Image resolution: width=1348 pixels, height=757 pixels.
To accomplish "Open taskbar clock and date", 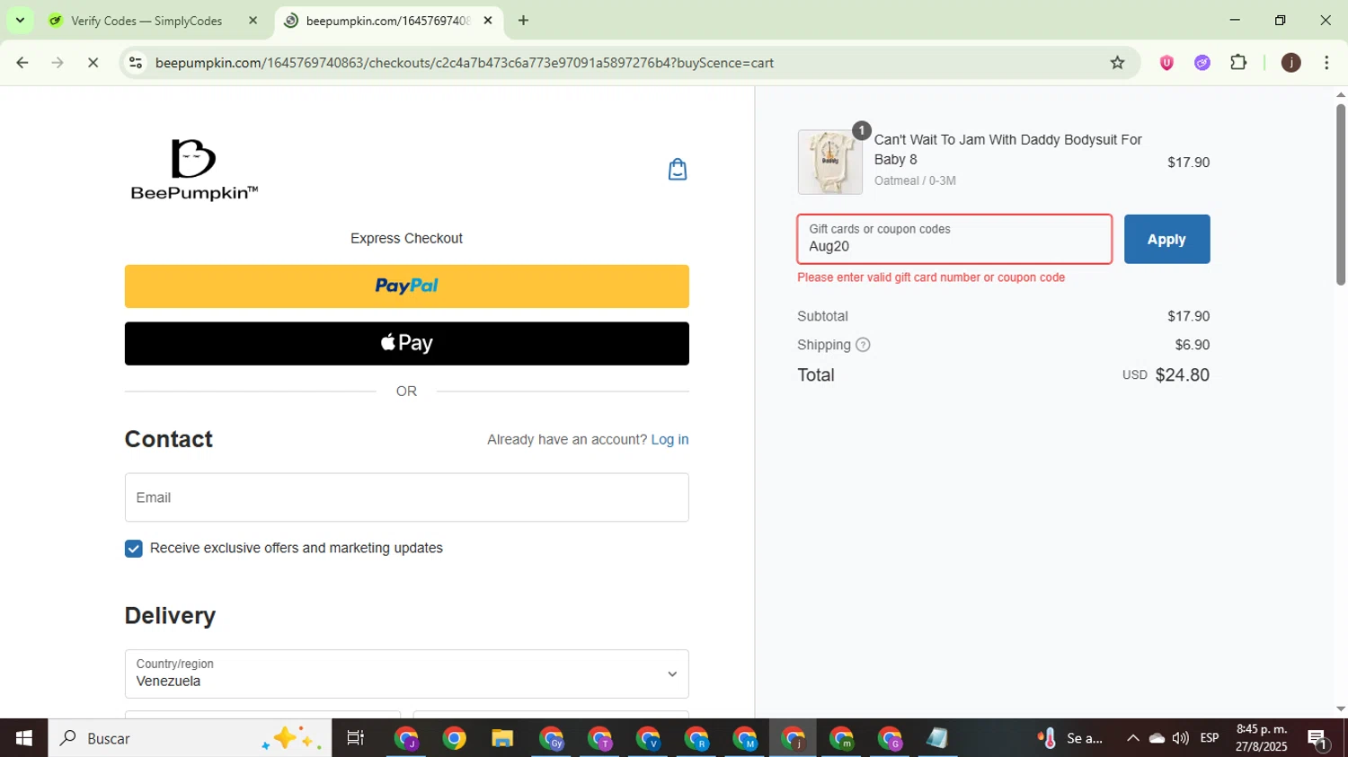I will click(x=1262, y=738).
